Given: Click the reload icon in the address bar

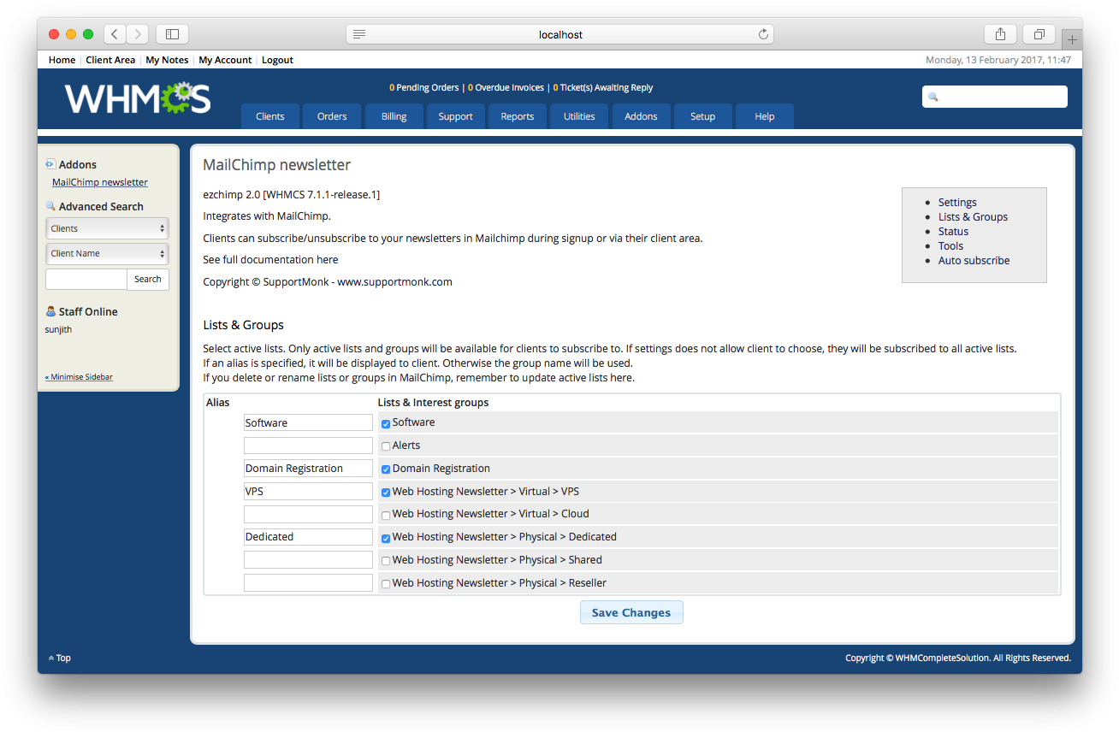Looking at the screenshot, I should [763, 33].
